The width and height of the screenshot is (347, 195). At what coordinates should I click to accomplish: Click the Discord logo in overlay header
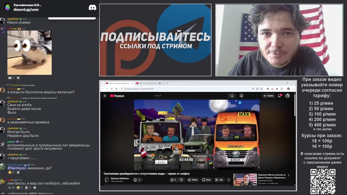92,8
